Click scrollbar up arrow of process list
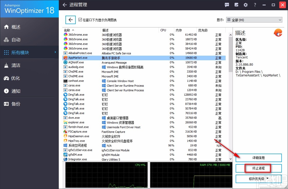The image size is (288, 189). (x=231, y=35)
